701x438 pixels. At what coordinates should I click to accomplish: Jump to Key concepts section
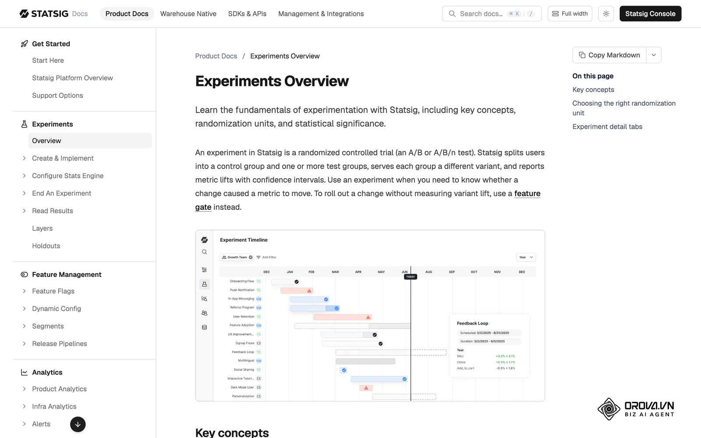pyautogui.click(x=593, y=90)
